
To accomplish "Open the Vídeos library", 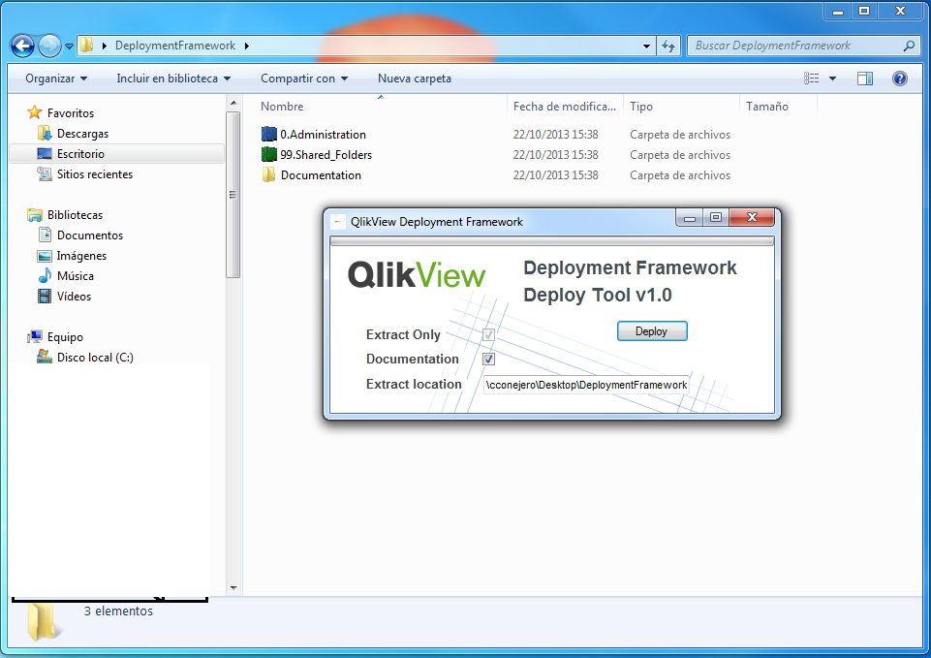I will (74, 297).
